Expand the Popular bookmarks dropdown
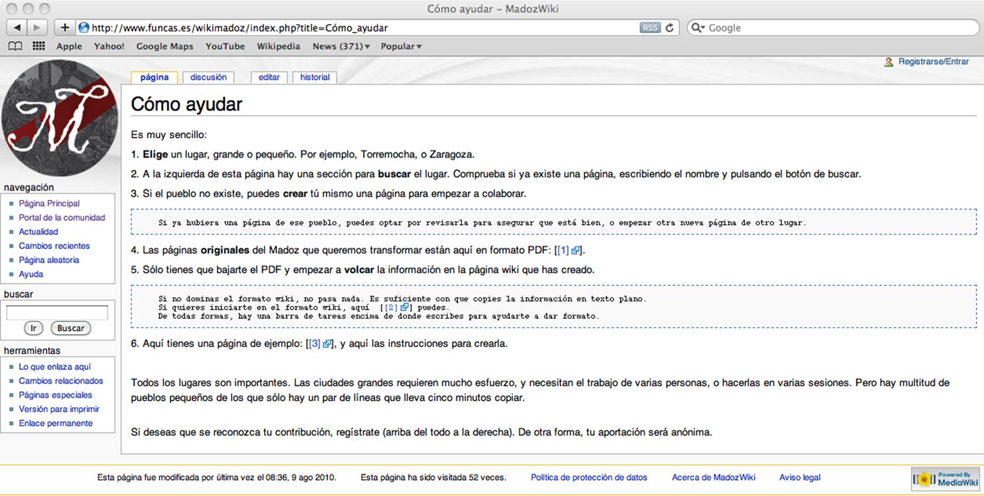The image size is (984, 496). click(x=401, y=46)
